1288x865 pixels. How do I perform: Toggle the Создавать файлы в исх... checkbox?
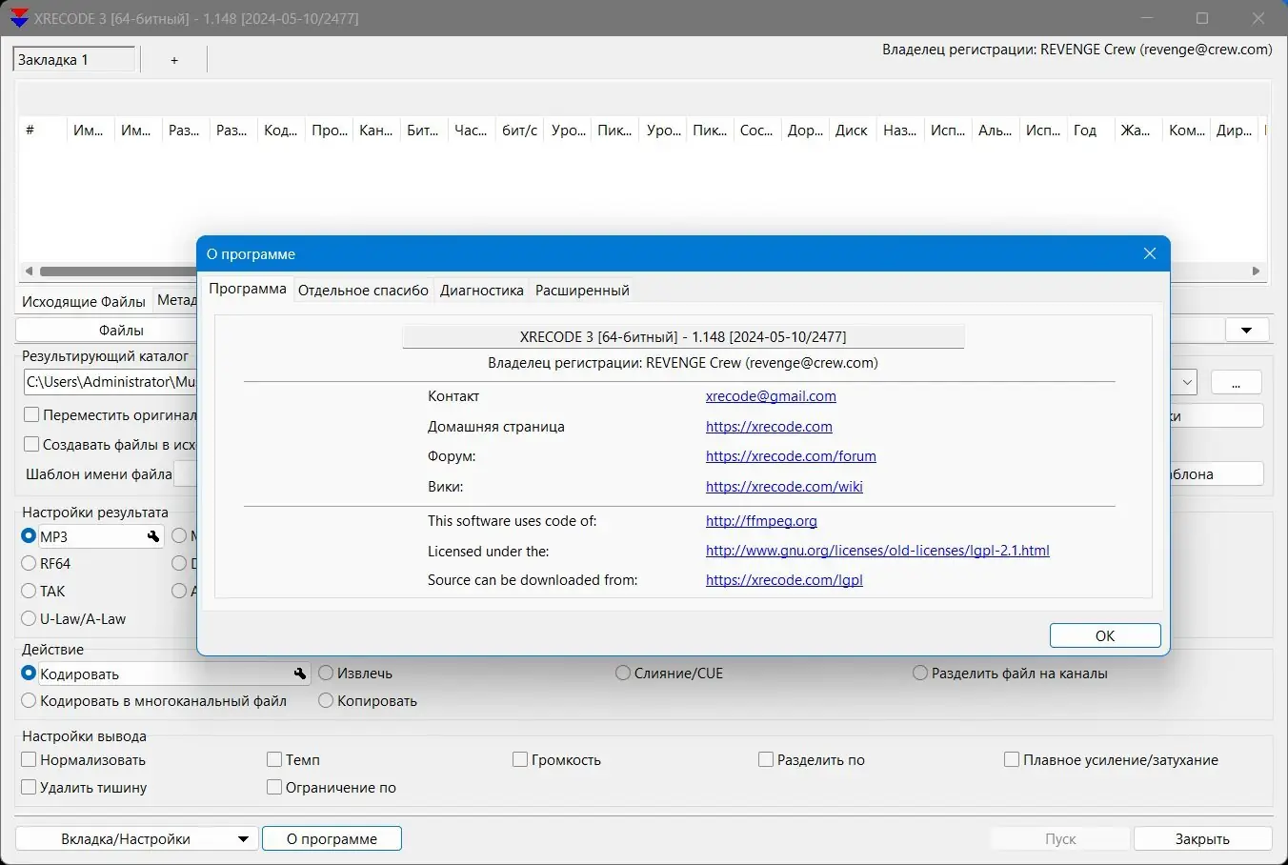[x=31, y=445]
